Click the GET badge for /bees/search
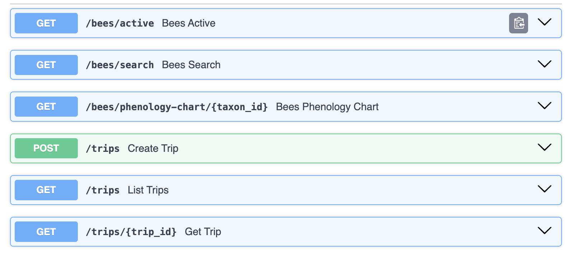This screenshot has width=569, height=257. [x=46, y=65]
